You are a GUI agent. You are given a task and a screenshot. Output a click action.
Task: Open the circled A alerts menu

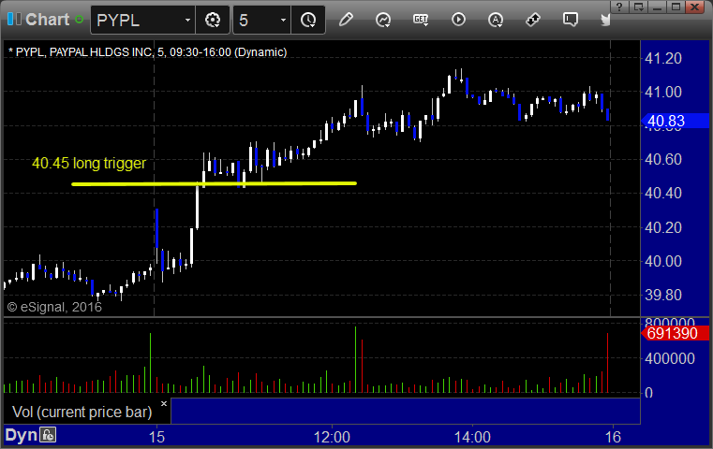click(x=496, y=20)
